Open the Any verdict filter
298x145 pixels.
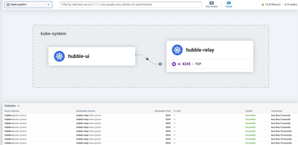[x=211, y=4]
